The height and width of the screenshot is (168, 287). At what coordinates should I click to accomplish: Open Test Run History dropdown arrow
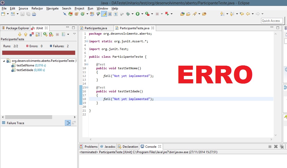(68, 34)
